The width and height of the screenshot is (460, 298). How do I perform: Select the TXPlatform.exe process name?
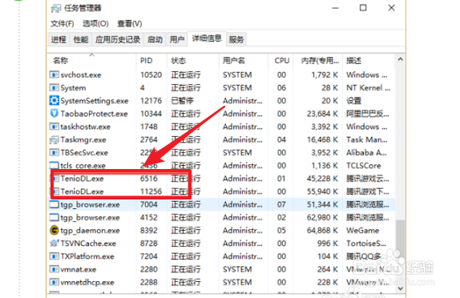point(87,256)
